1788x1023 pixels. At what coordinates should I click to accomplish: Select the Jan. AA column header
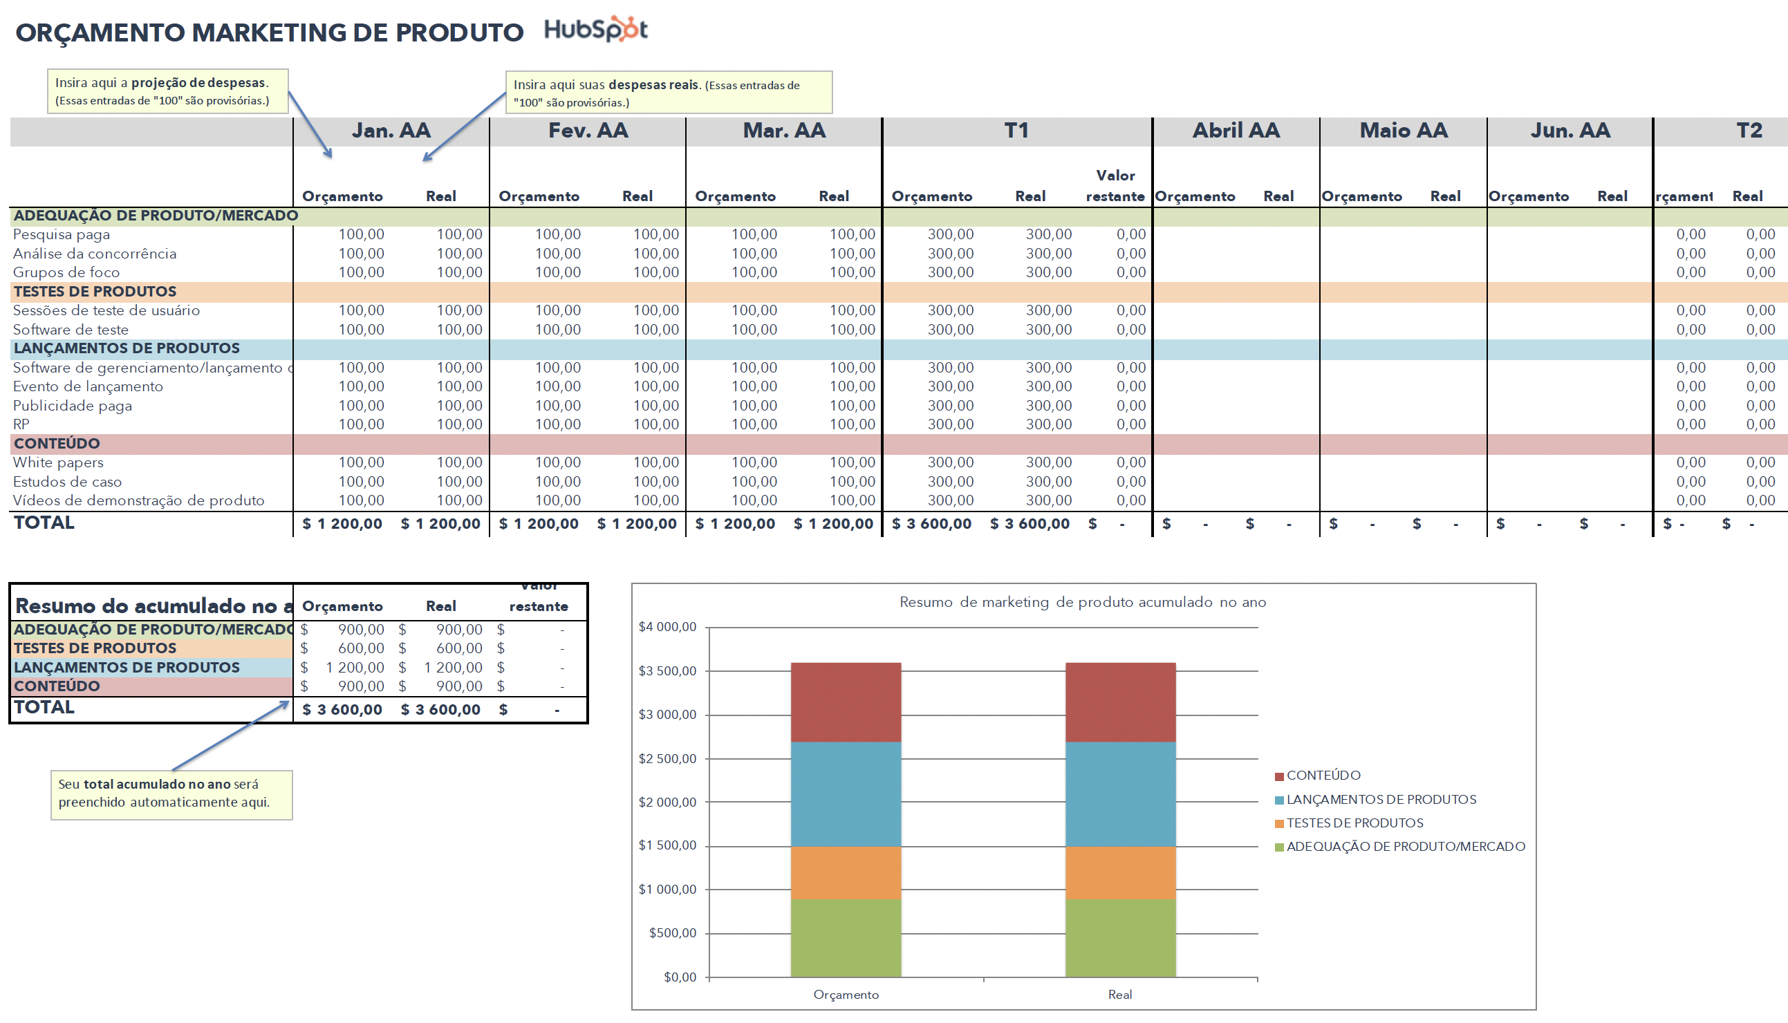click(391, 130)
